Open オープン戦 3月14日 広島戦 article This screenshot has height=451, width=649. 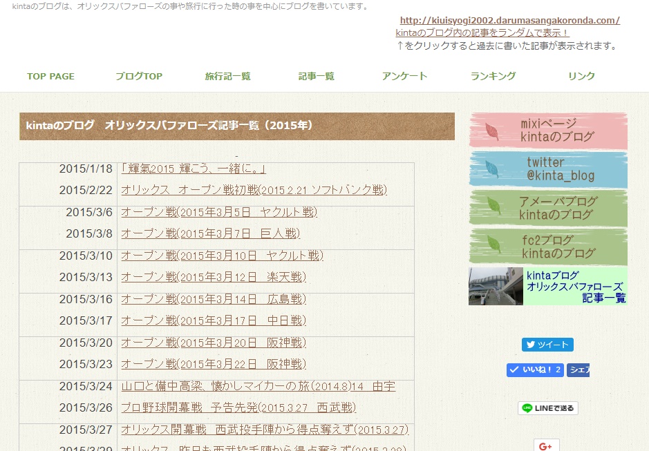click(x=214, y=299)
